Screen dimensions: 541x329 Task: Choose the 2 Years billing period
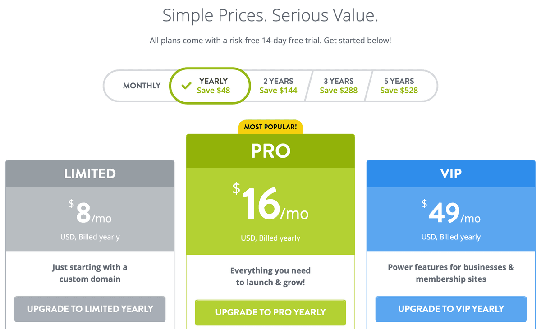tap(278, 86)
